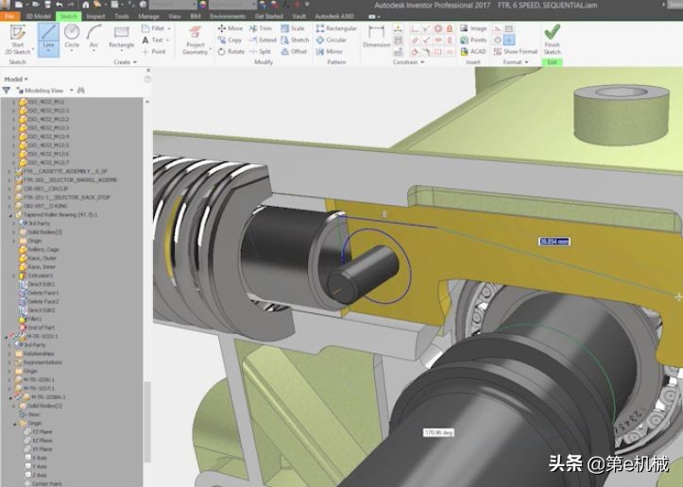Image resolution: width=683 pixels, height=487 pixels.
Task: Add sketch Text with the Text tool
Action: (152, 40)
